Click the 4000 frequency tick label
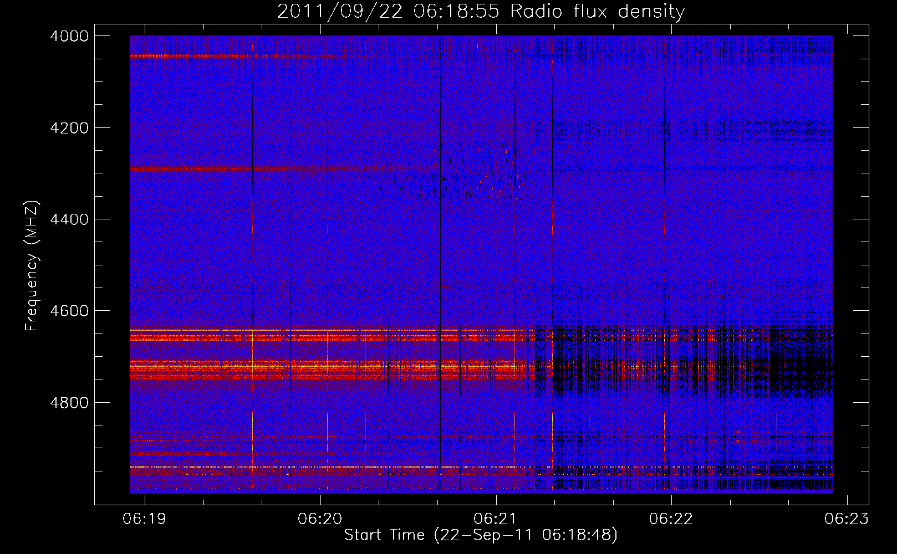 point(69,36)
